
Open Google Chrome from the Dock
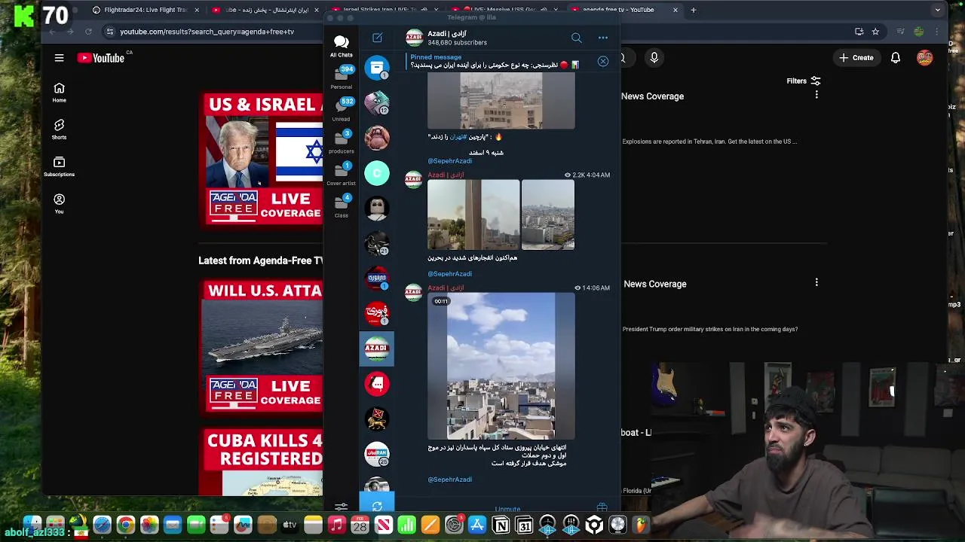click(126, 525)
